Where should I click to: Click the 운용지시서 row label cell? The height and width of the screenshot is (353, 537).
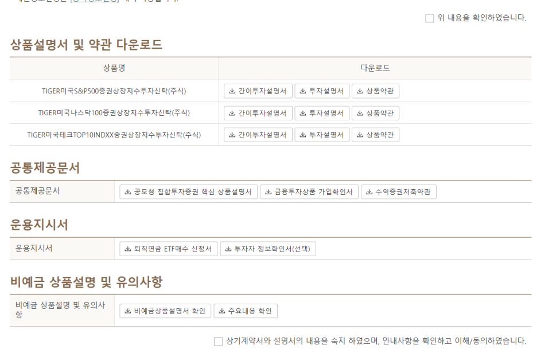click(62, 249)
